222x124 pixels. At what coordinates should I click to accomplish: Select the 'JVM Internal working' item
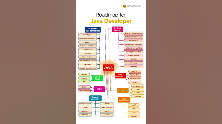pyautogui.click(x=134, y=48)
